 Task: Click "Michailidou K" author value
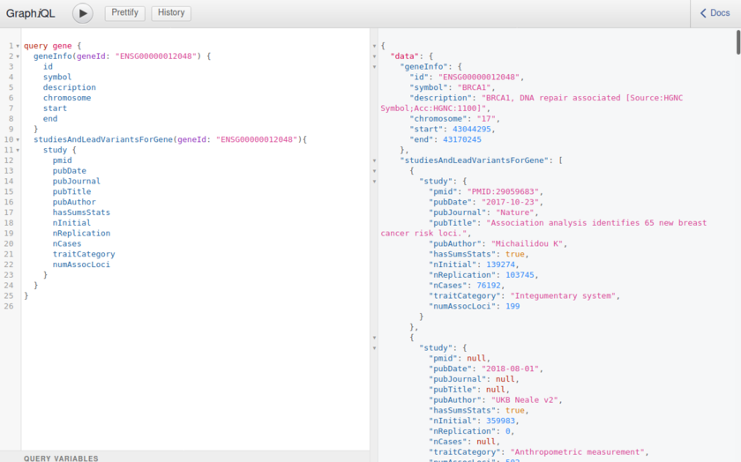(x=527, y=243)
